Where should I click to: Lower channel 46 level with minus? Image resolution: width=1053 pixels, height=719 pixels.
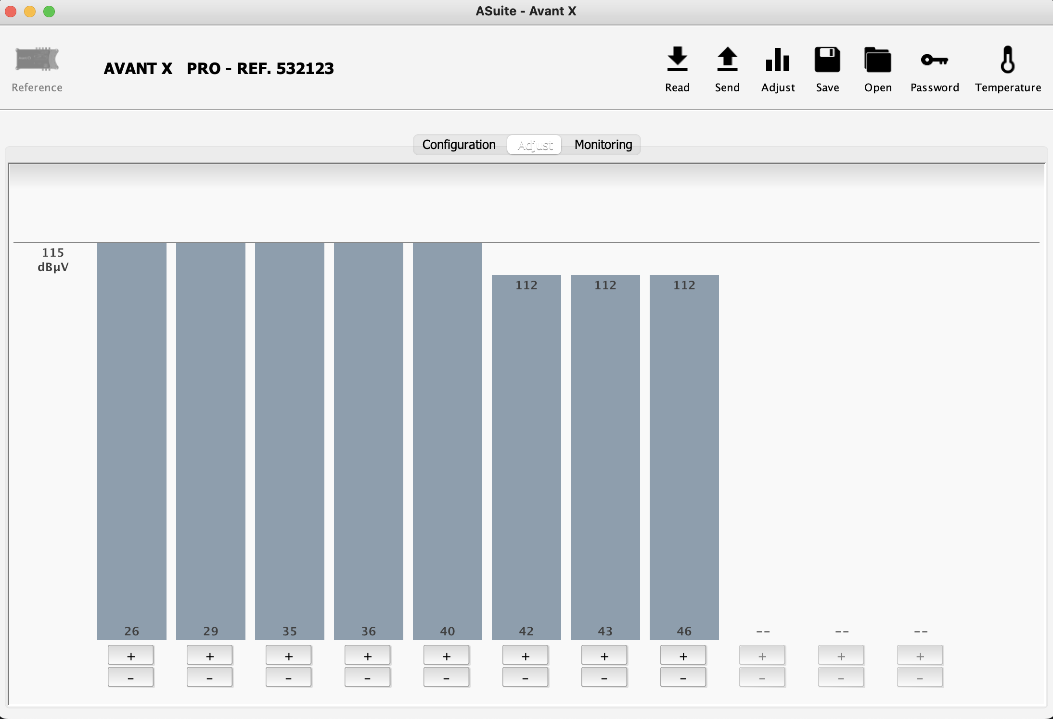point(683,678)
